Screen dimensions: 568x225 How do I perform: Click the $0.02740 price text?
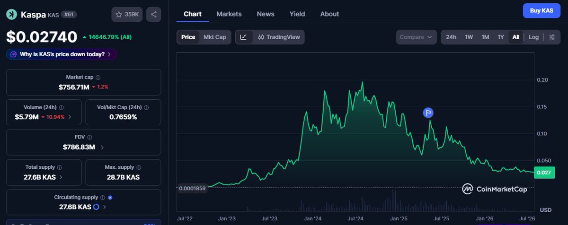42,37
